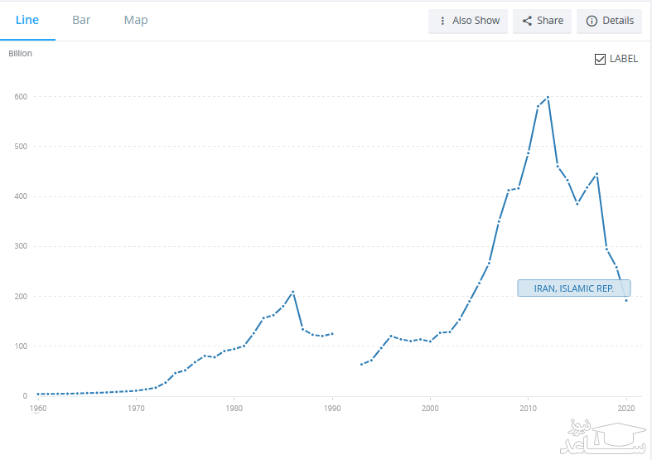Click the 1986 peak data point

tap(293, 292)
